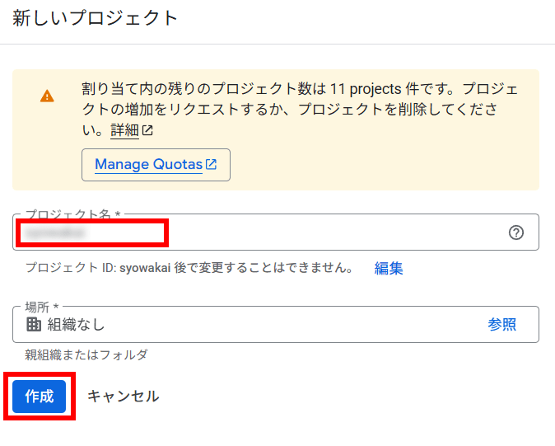Viewport: 555px width, 446px height.
Task: Click 参照 to browse locations
Action: (502, 324)
